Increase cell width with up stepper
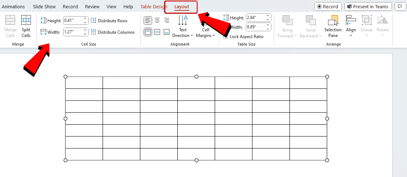This screenshot has width=407, height=177. tap(85, 31)
